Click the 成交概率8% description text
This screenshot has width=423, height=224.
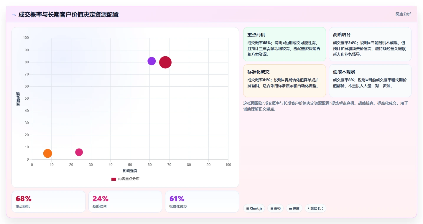pos(370,83)
